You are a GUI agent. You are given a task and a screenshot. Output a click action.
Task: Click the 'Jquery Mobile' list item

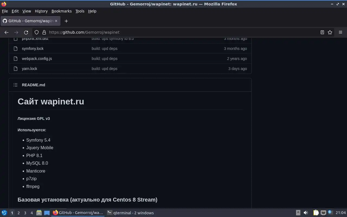pyautogui.click(x=40, y=148)
